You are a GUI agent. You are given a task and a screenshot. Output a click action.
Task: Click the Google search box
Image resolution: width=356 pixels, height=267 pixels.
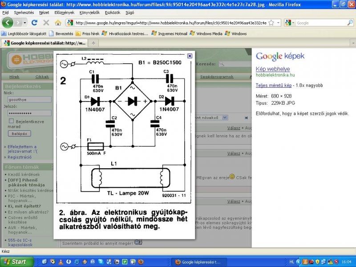click(x=321, y=23)
